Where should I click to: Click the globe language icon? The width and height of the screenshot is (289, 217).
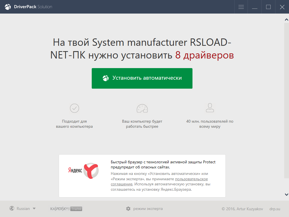(x=12, y=208)
